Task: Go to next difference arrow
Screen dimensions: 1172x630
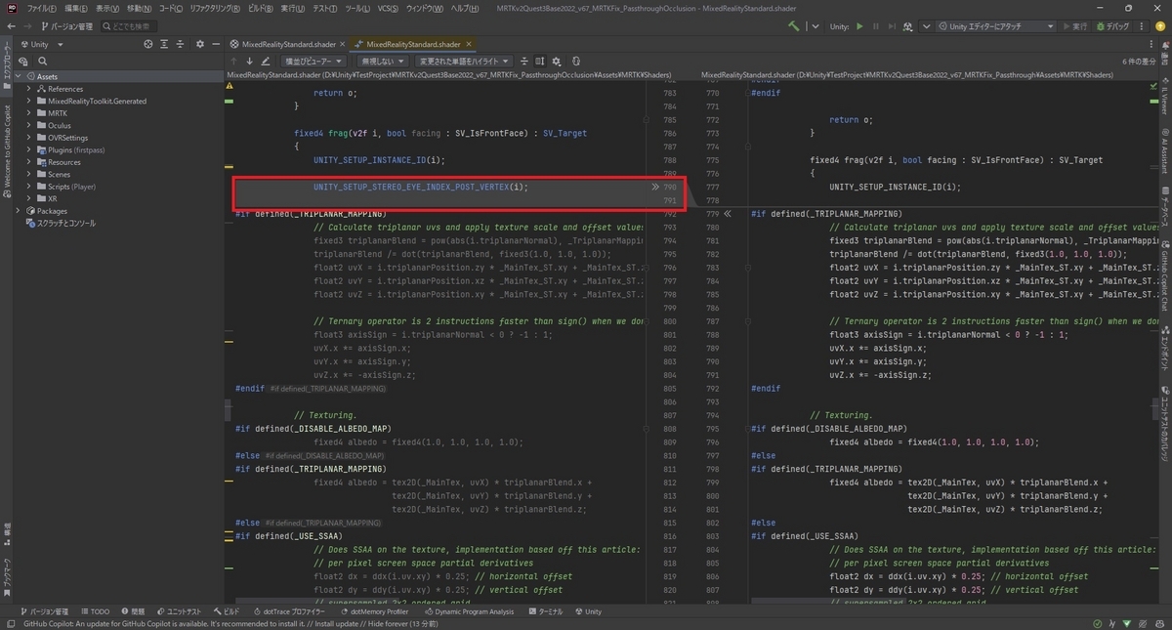Action: pyautogui.click(x=250, y=61)
